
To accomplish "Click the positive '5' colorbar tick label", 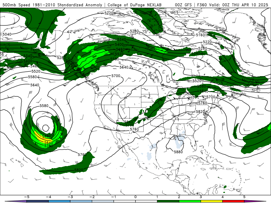I will (244, 197).
